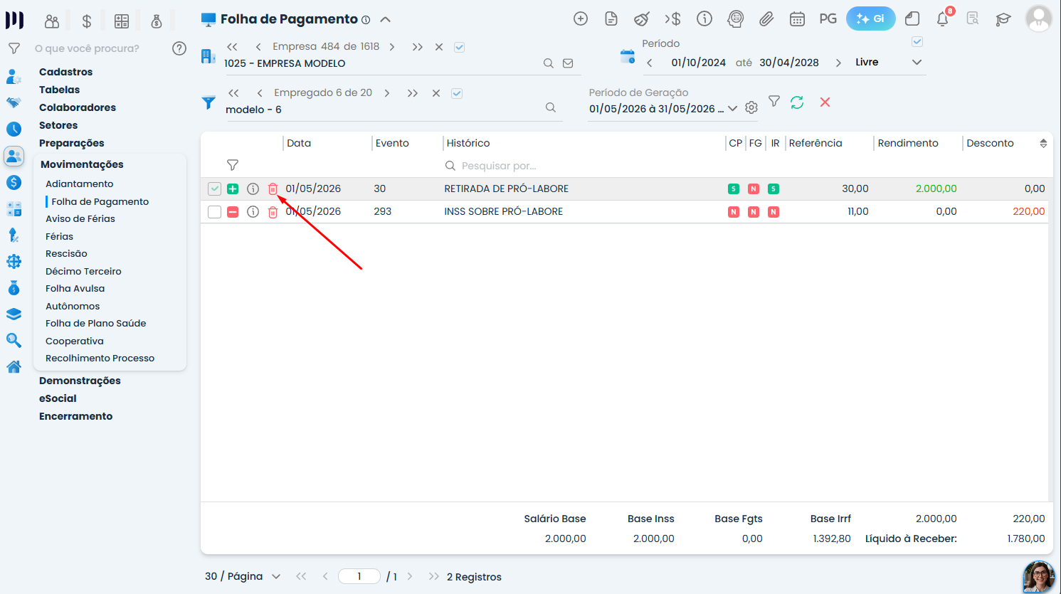Viewport: 1061px width, 594px height.
Task: Delete the RETIRADA DE PRÓ-LABORE row via trash icon
Action: [273, 189]
